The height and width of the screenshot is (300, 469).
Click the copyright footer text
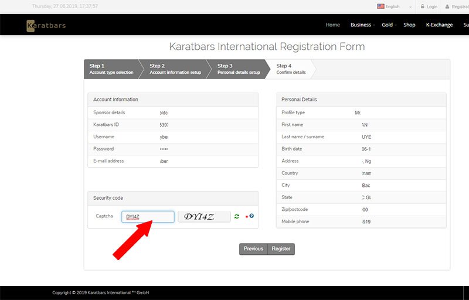click(100, 293)
